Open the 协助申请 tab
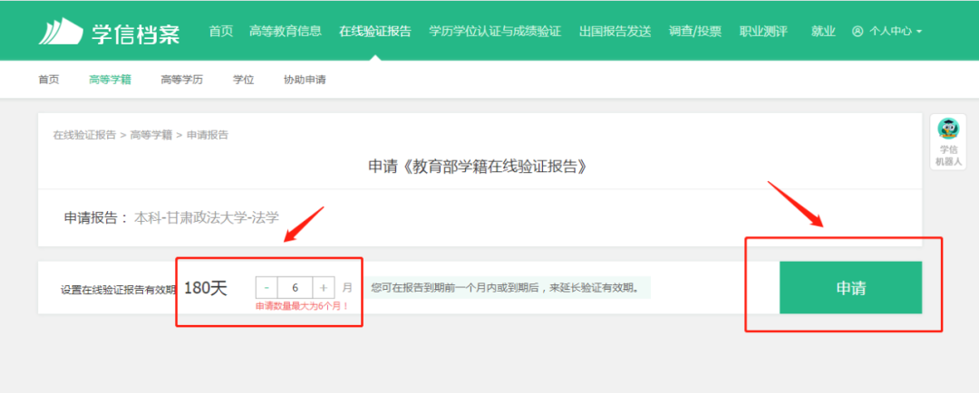The height and width of the screenshot is (393, 979). [x=305, y=80]
